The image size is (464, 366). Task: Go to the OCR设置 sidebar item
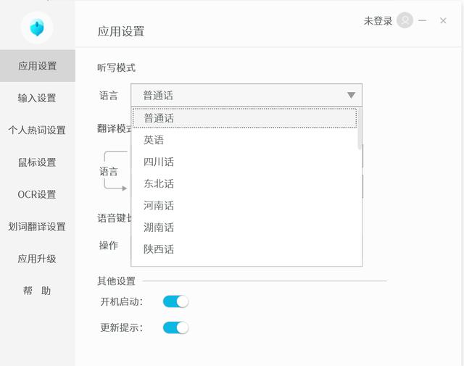38,194
